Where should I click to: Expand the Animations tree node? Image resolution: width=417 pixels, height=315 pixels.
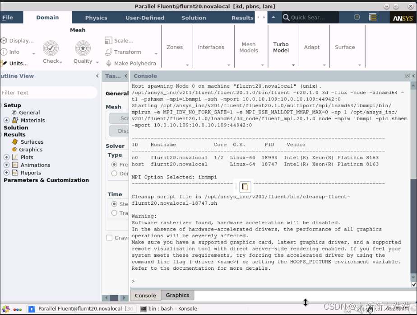(x=6, y=165)
